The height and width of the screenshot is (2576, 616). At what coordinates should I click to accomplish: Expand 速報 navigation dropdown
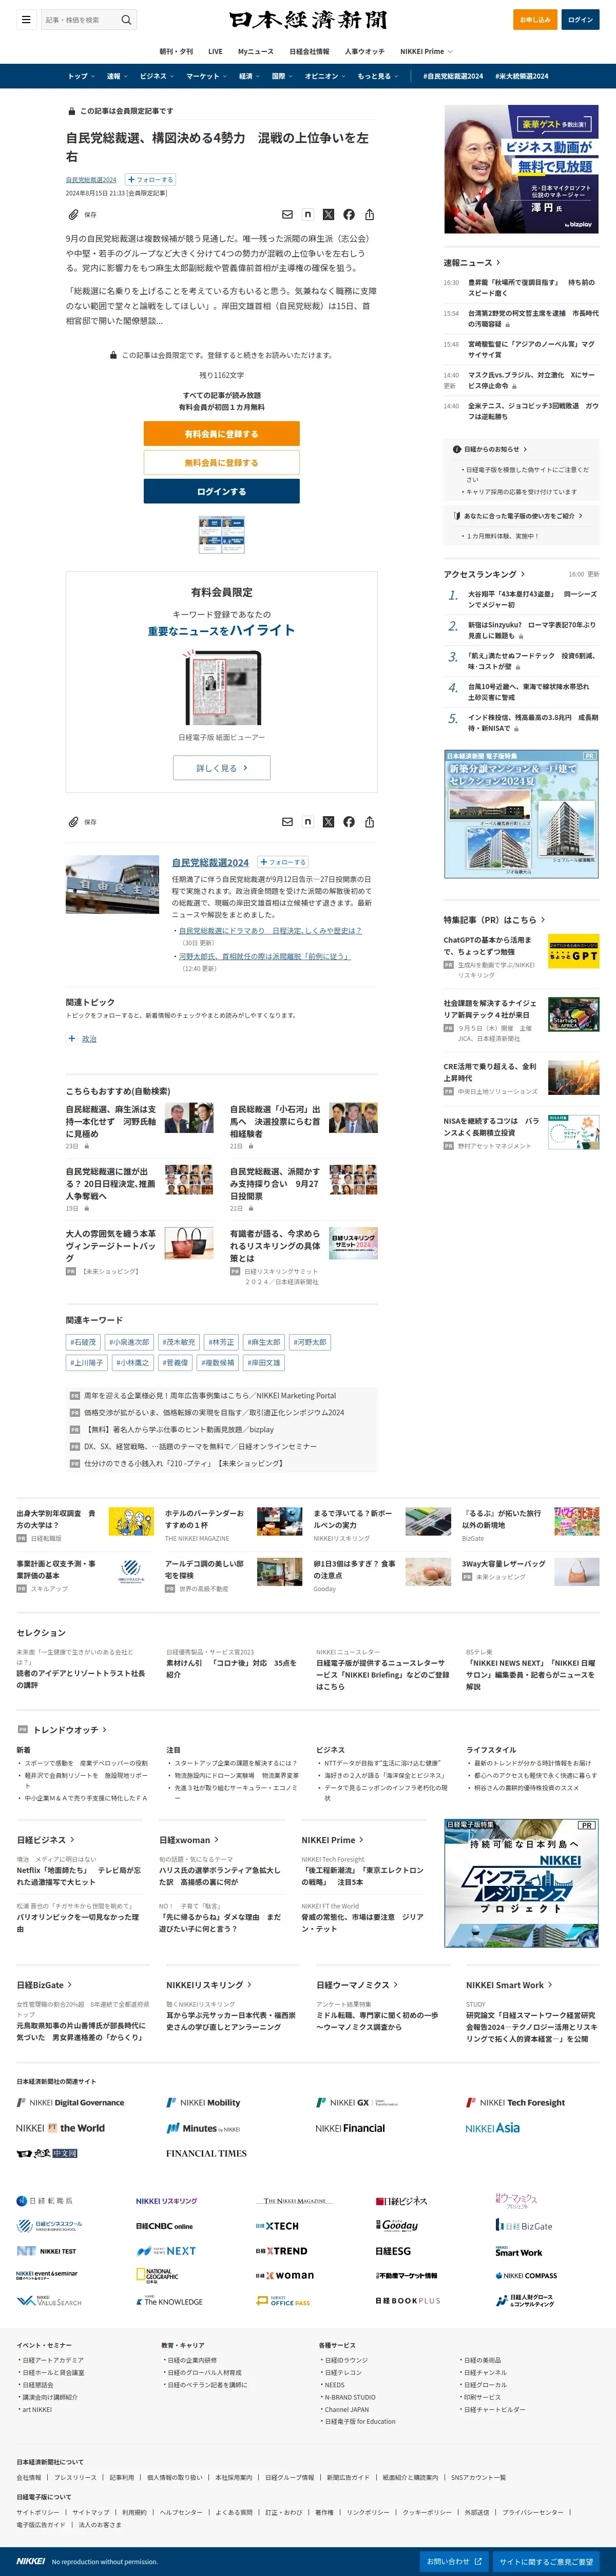click(117, 76)
